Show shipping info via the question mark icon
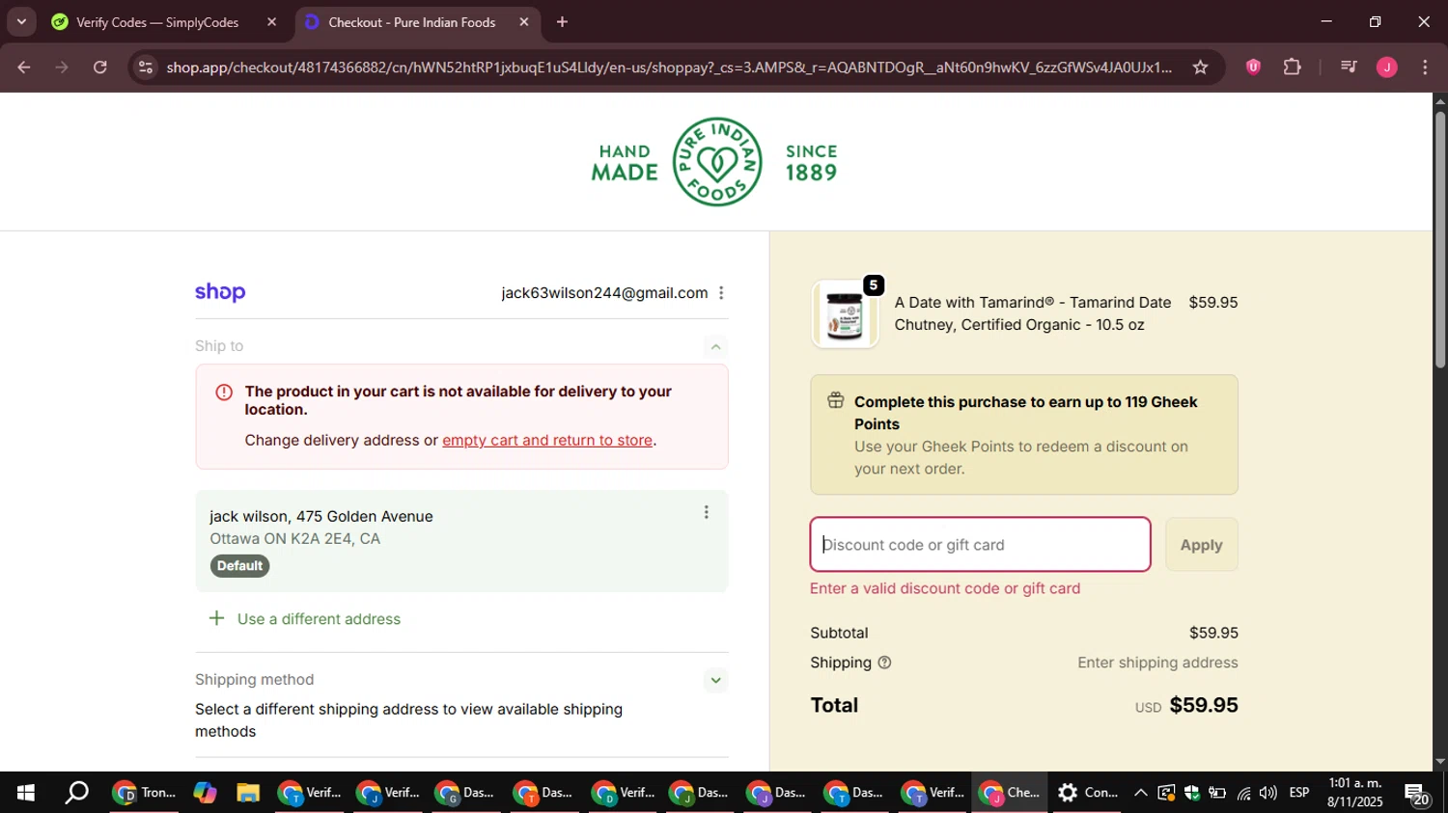The height and width of the screenshot is (813, 1448). (884, 663)
